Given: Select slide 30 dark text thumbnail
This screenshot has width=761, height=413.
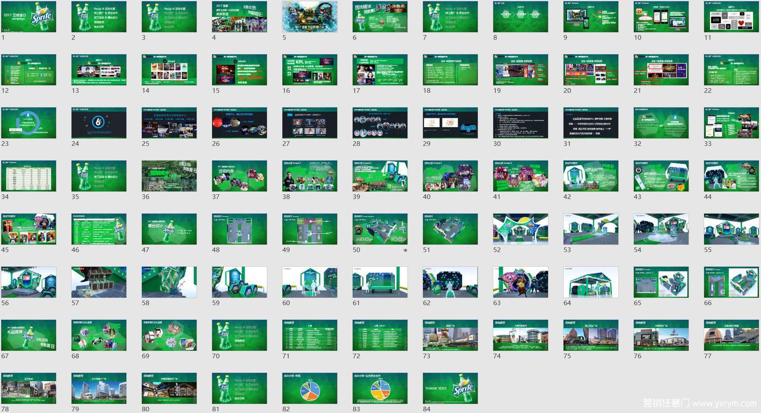Looking at the screenshot, I should tap(520, 123).
